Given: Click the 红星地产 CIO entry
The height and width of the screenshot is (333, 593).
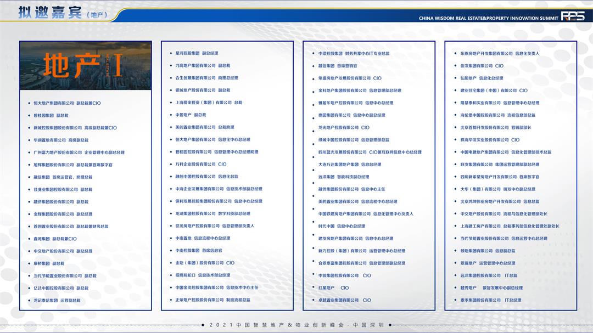Looking at the screenshot, I should pyautogui.click(x=333, y=288).
